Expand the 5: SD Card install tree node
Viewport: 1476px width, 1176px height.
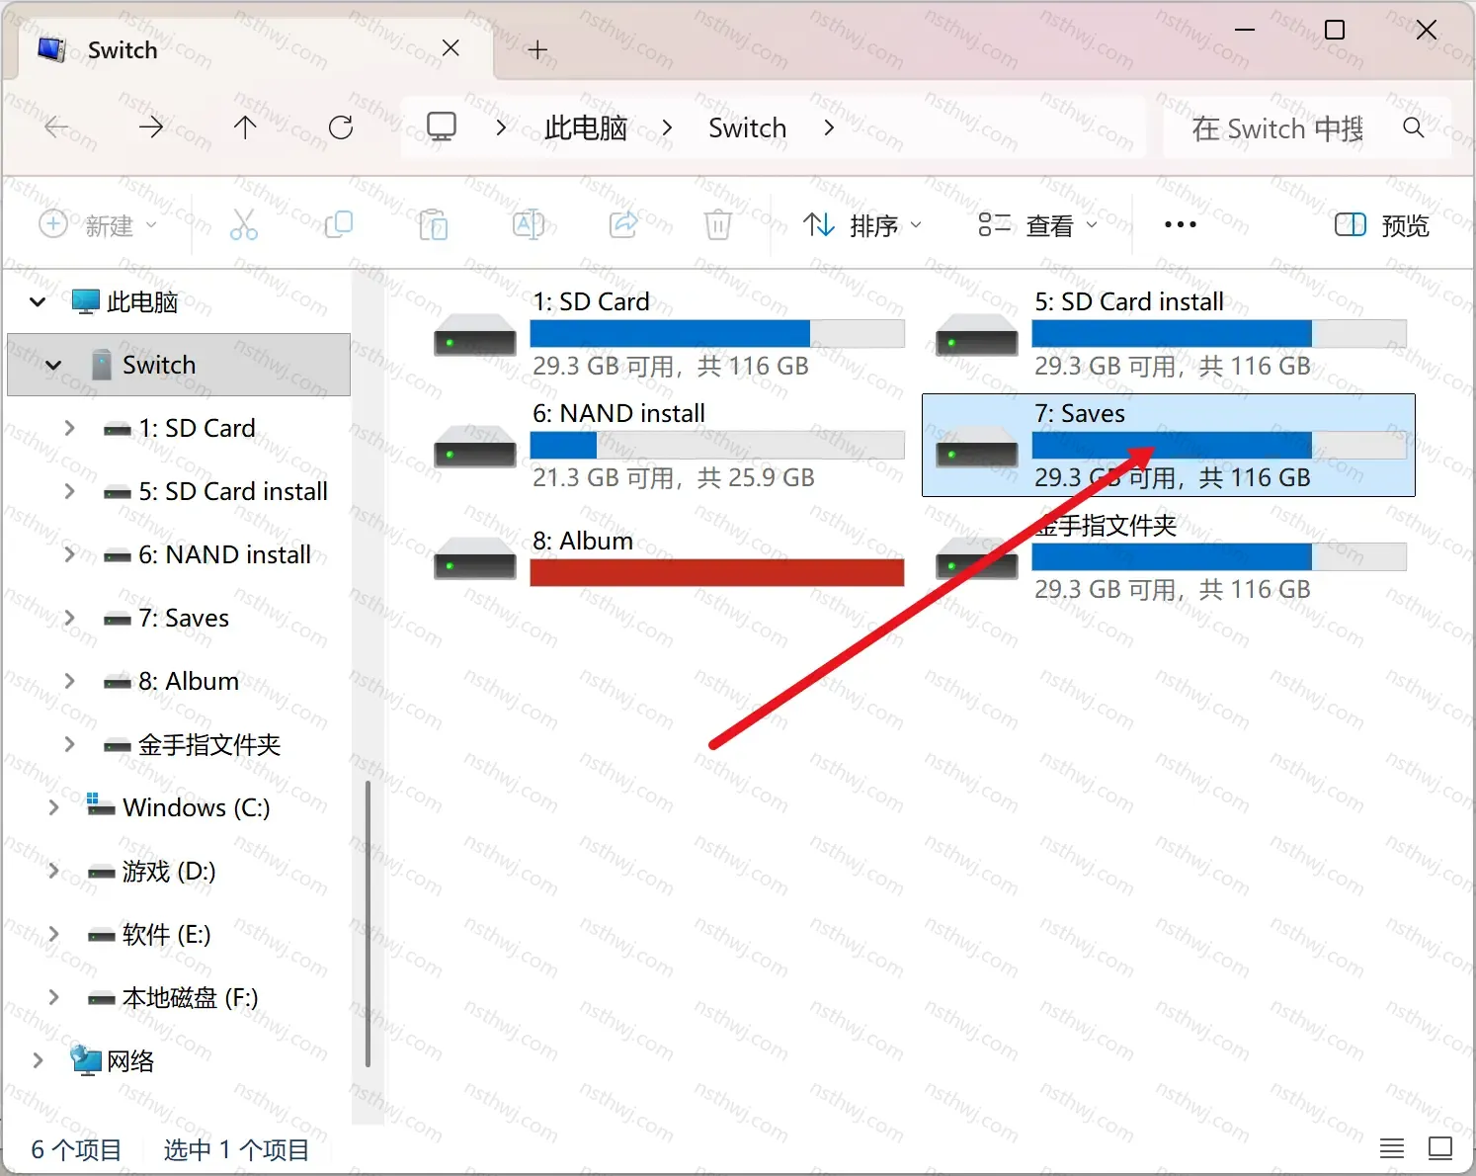point(69,491)
